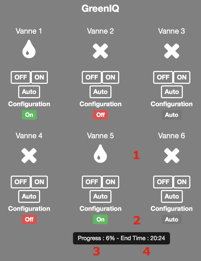This screenshot has height=261, width=201.
Task: Turn Vanne 1 OFF
Action: pyautogui.click(x=21, y=77)
